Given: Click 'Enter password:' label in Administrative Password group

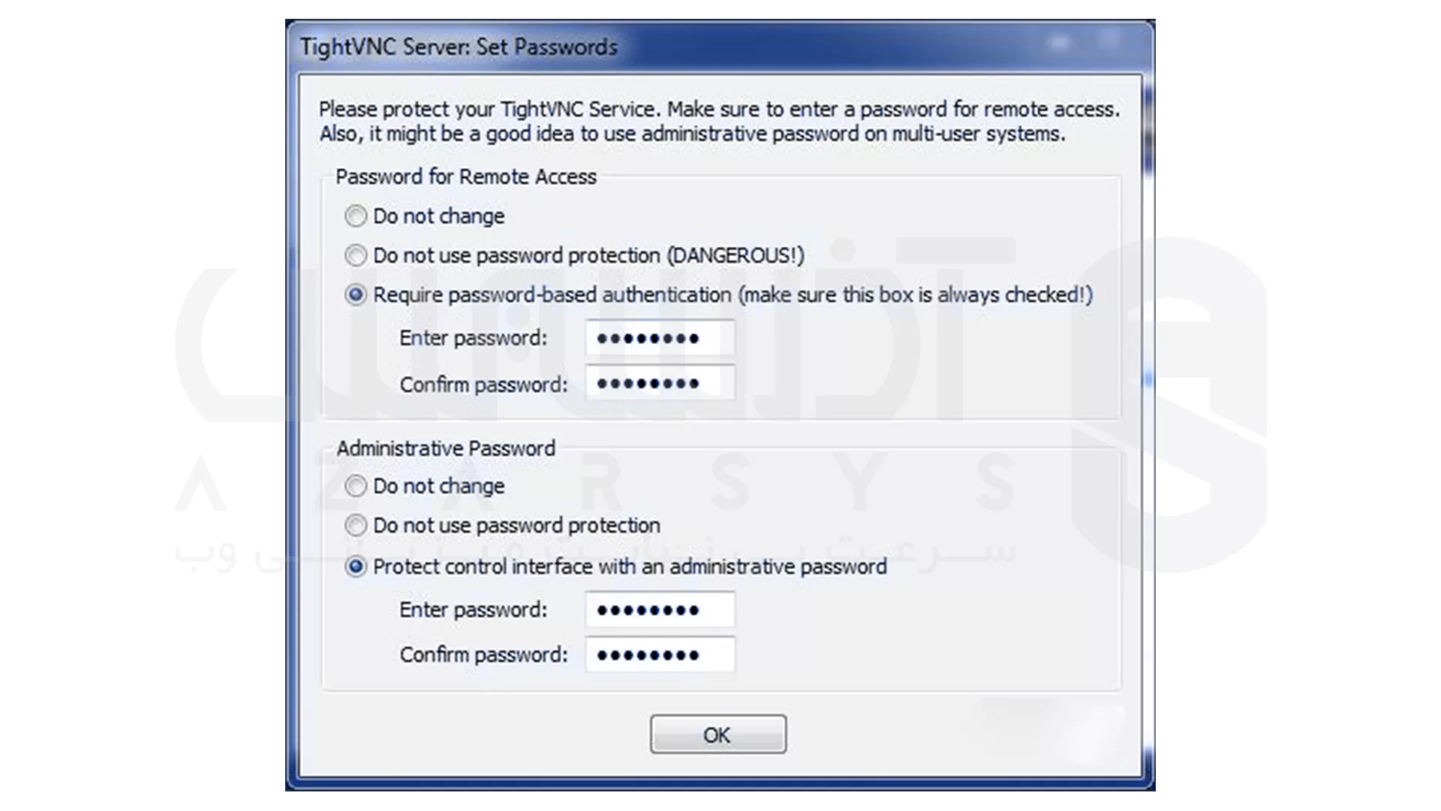Looking at the screenshot, I should coord(473,610).
